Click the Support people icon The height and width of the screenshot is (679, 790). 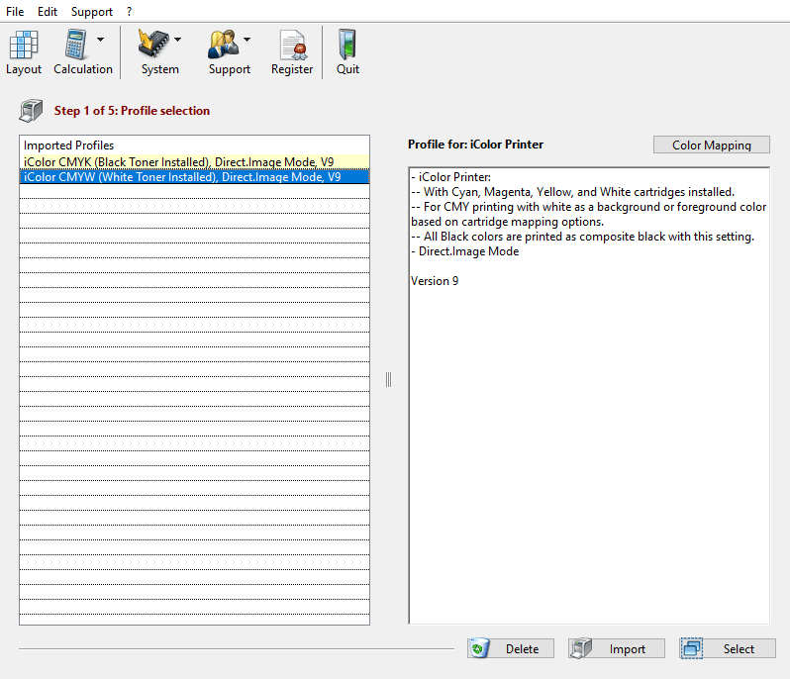coord(223,44)
